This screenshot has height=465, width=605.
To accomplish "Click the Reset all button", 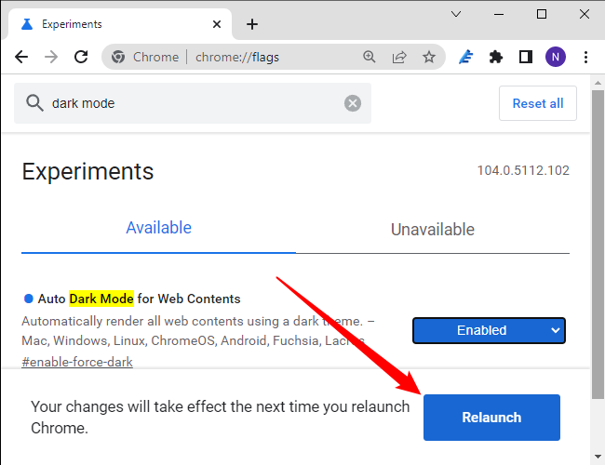I will pyautogui.click(x=538, y=103).
